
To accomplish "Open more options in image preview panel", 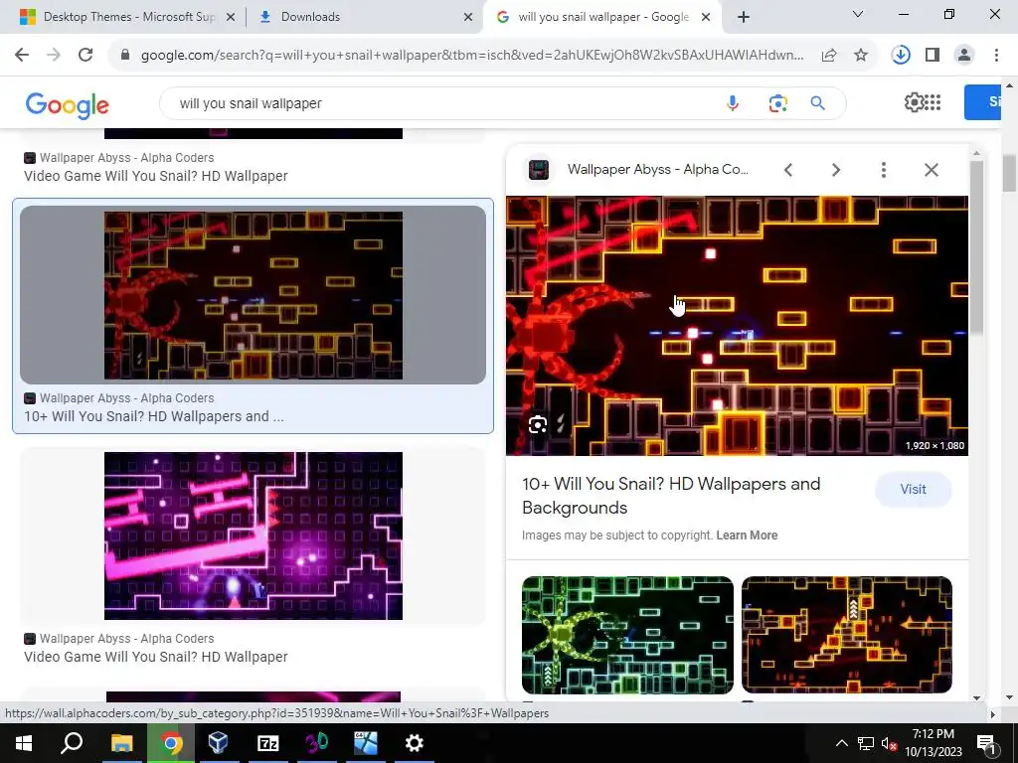I will [883, 170].
